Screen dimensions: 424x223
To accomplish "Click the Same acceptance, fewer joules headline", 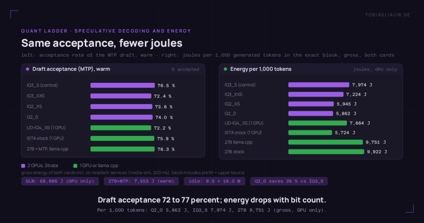I will (x=102, y=43).
